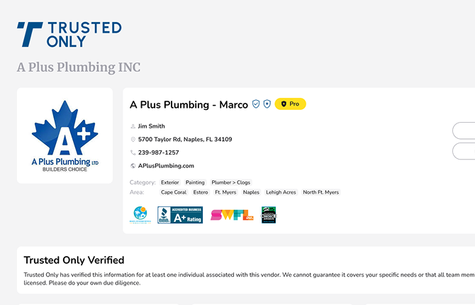Select the Painting category tag
Image resolution: width=475 pixels, height=305 pixels.
pos(195,183)
